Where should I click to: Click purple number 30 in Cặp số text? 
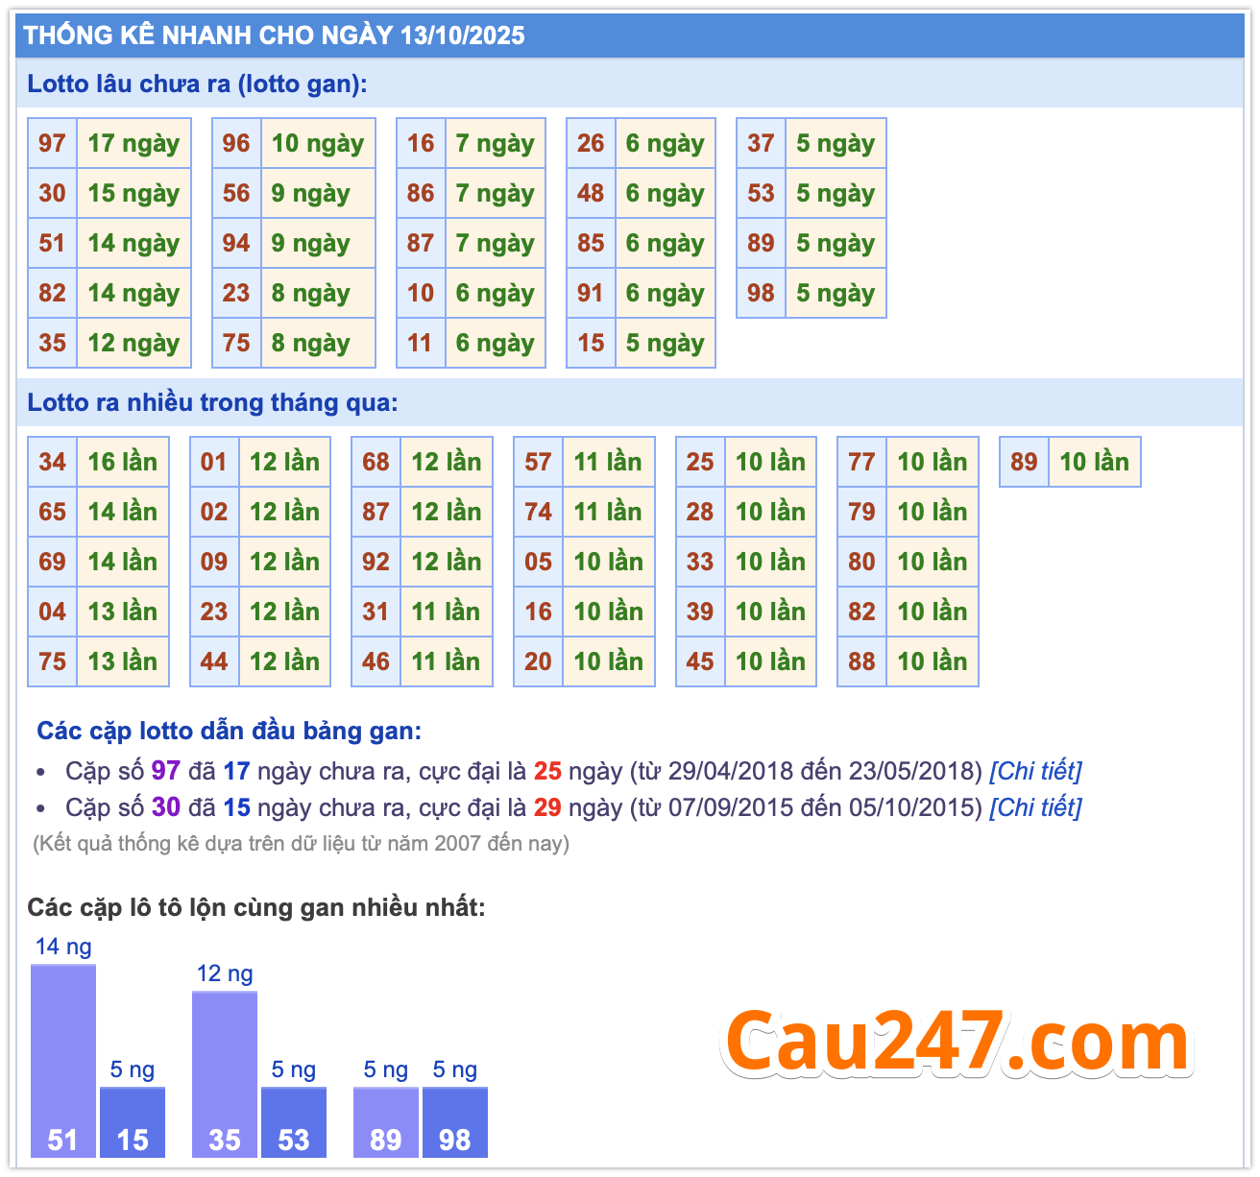click(x=165, y=807)
